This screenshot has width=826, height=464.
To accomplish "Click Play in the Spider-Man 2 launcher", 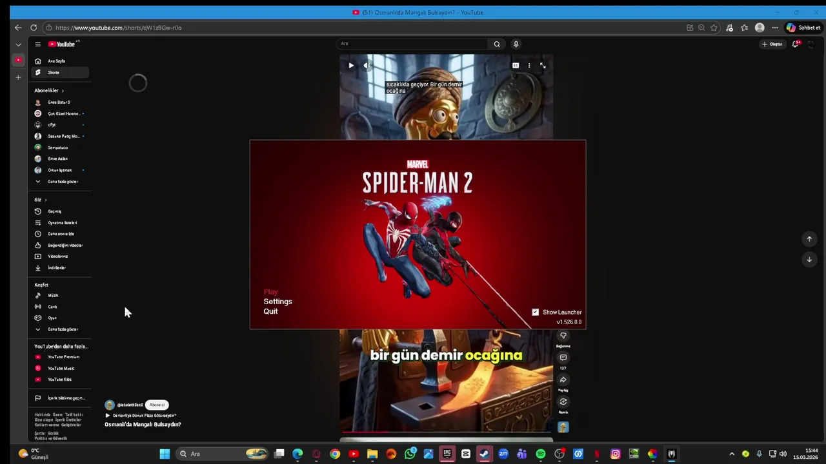I will point(270,292).
